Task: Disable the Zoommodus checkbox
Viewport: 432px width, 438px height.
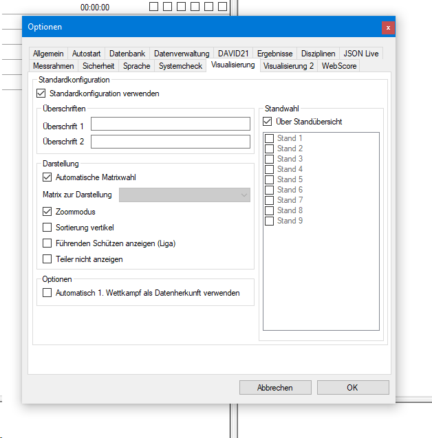Action: 47,212
